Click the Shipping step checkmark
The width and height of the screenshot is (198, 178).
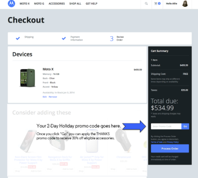click(x=18, y=38)
